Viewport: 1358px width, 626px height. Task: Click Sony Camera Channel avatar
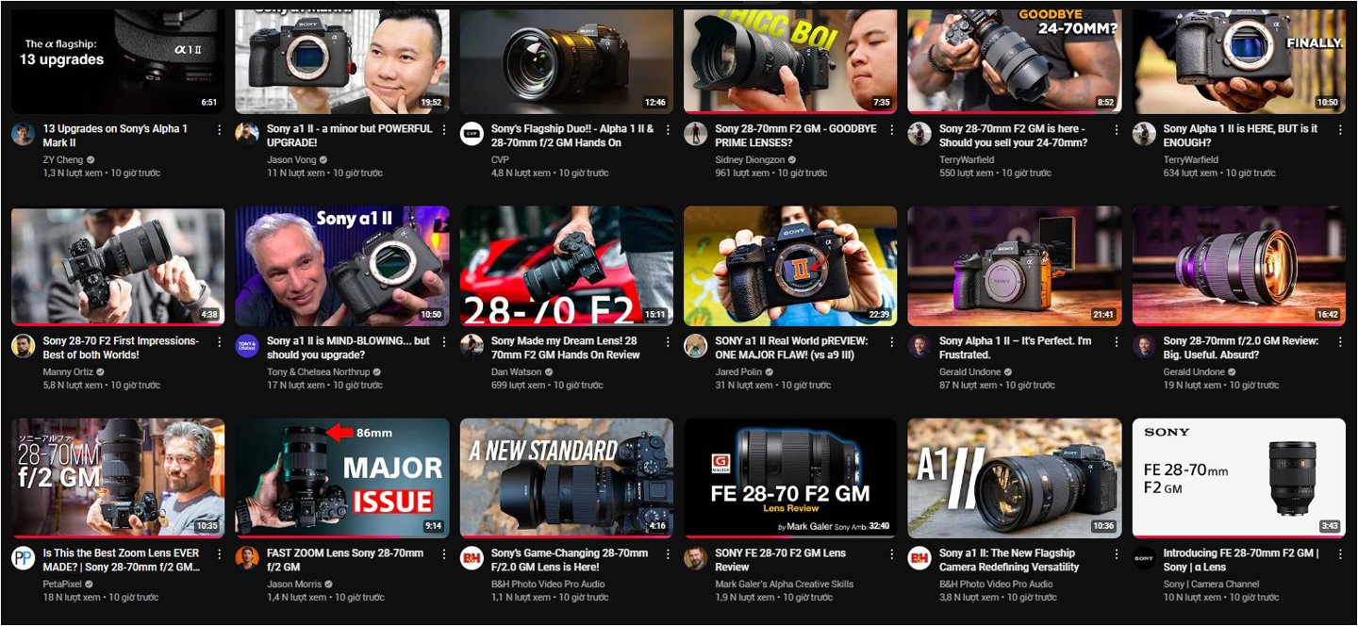pyautogui.click(x=1144, y=557)
